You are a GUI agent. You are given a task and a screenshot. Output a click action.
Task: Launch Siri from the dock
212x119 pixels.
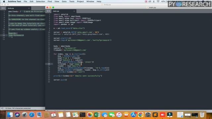17,115
